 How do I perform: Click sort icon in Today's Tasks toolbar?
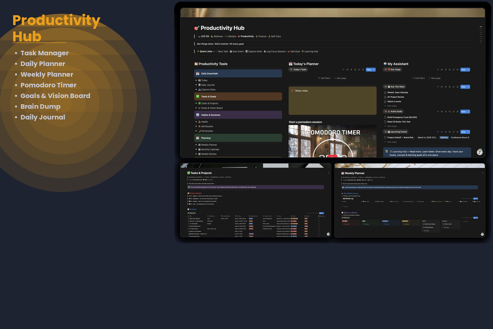point(347,70)
